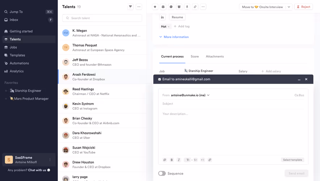Select Thomas Pesquet in talent list
Viewport: 320px width, 181px height.
coord(102,48)
